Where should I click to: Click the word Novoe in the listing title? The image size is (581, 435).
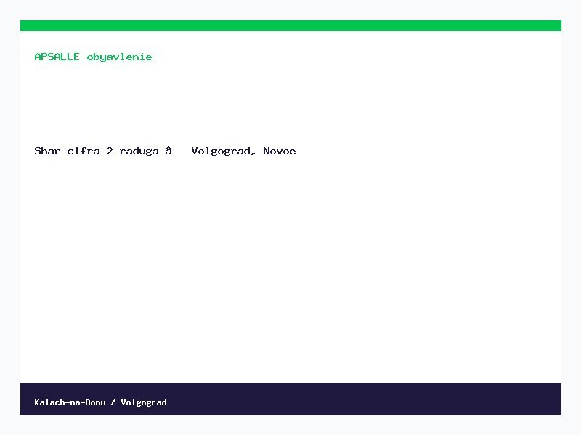point(280,151)
